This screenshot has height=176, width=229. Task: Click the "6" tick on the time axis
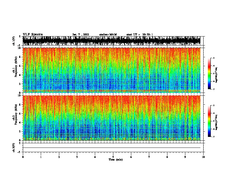coord(131,157)
